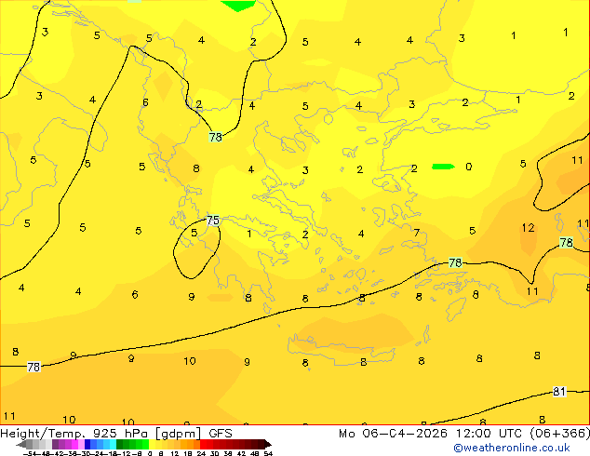Click the temperature value '12' on the map
The image size is (590, 456).
tap(528, 228)
